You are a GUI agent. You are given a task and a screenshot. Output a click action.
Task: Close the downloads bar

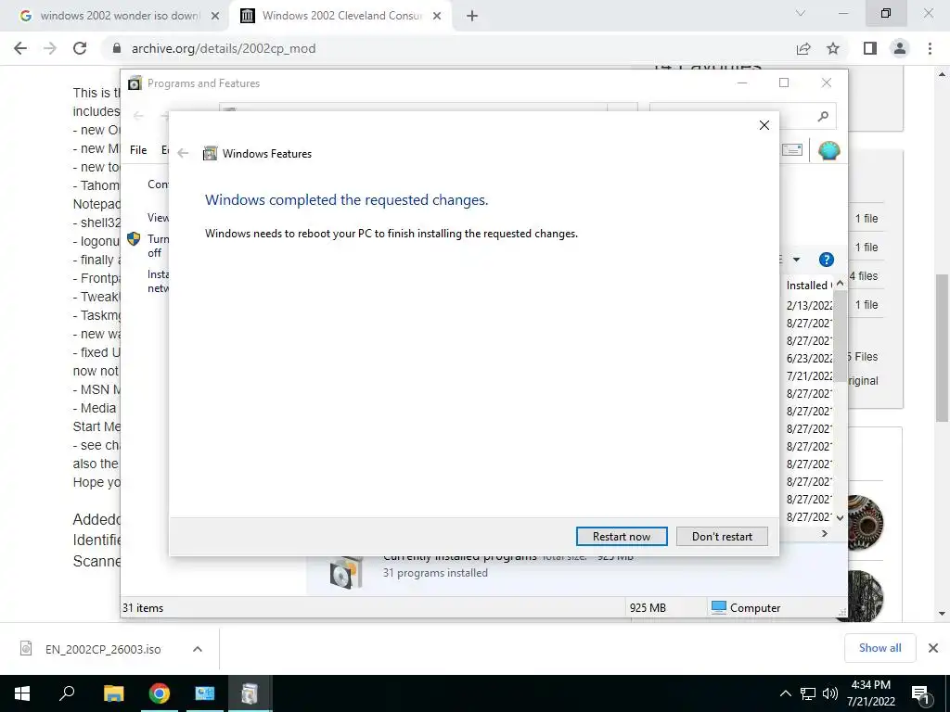coord(933,648)
